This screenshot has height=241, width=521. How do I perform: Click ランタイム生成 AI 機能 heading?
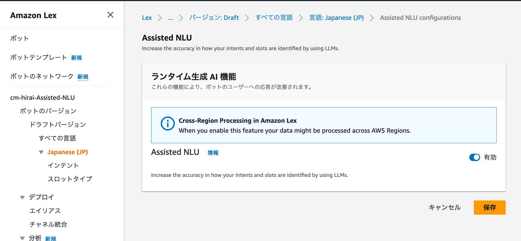[x=194, y=77]
